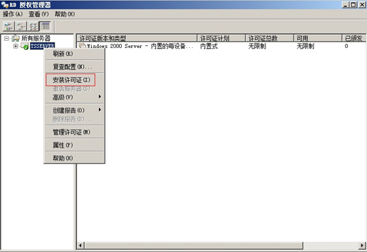Choose 安装许可证(I) from the context menu
Viewport: 367px width, 252px height.
click(x=71, y=80)
